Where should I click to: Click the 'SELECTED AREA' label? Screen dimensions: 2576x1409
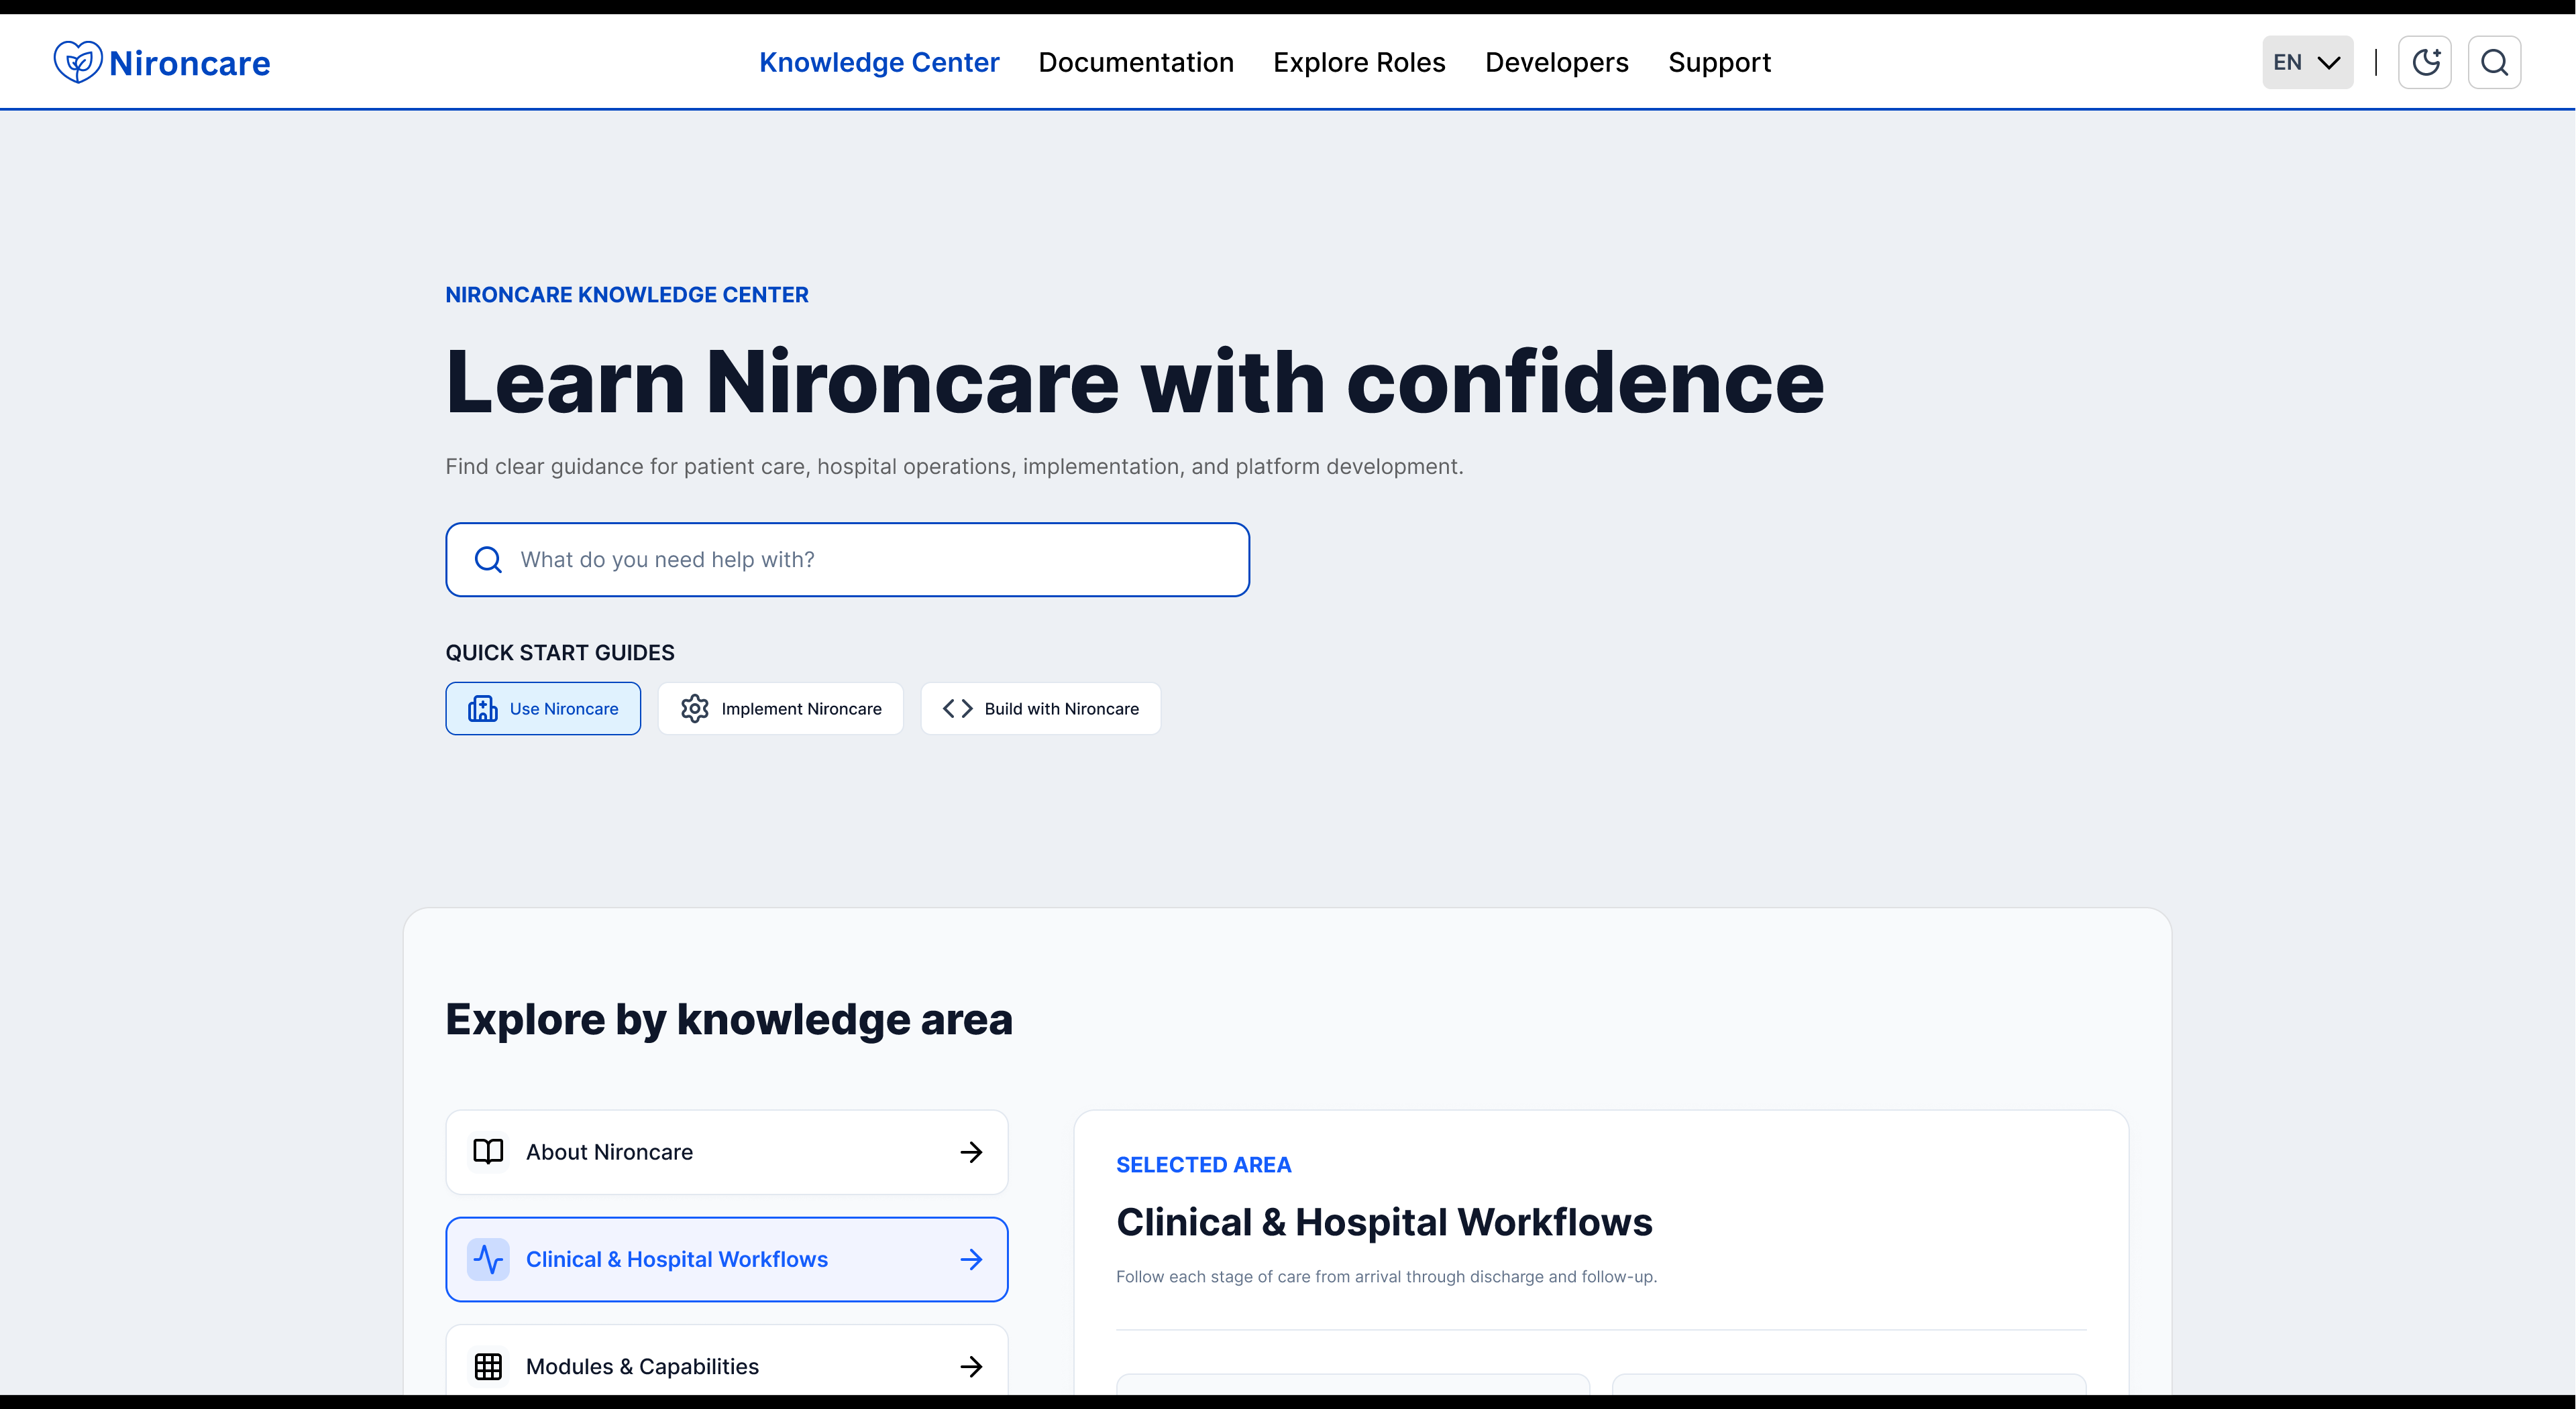(1204, 1165)
